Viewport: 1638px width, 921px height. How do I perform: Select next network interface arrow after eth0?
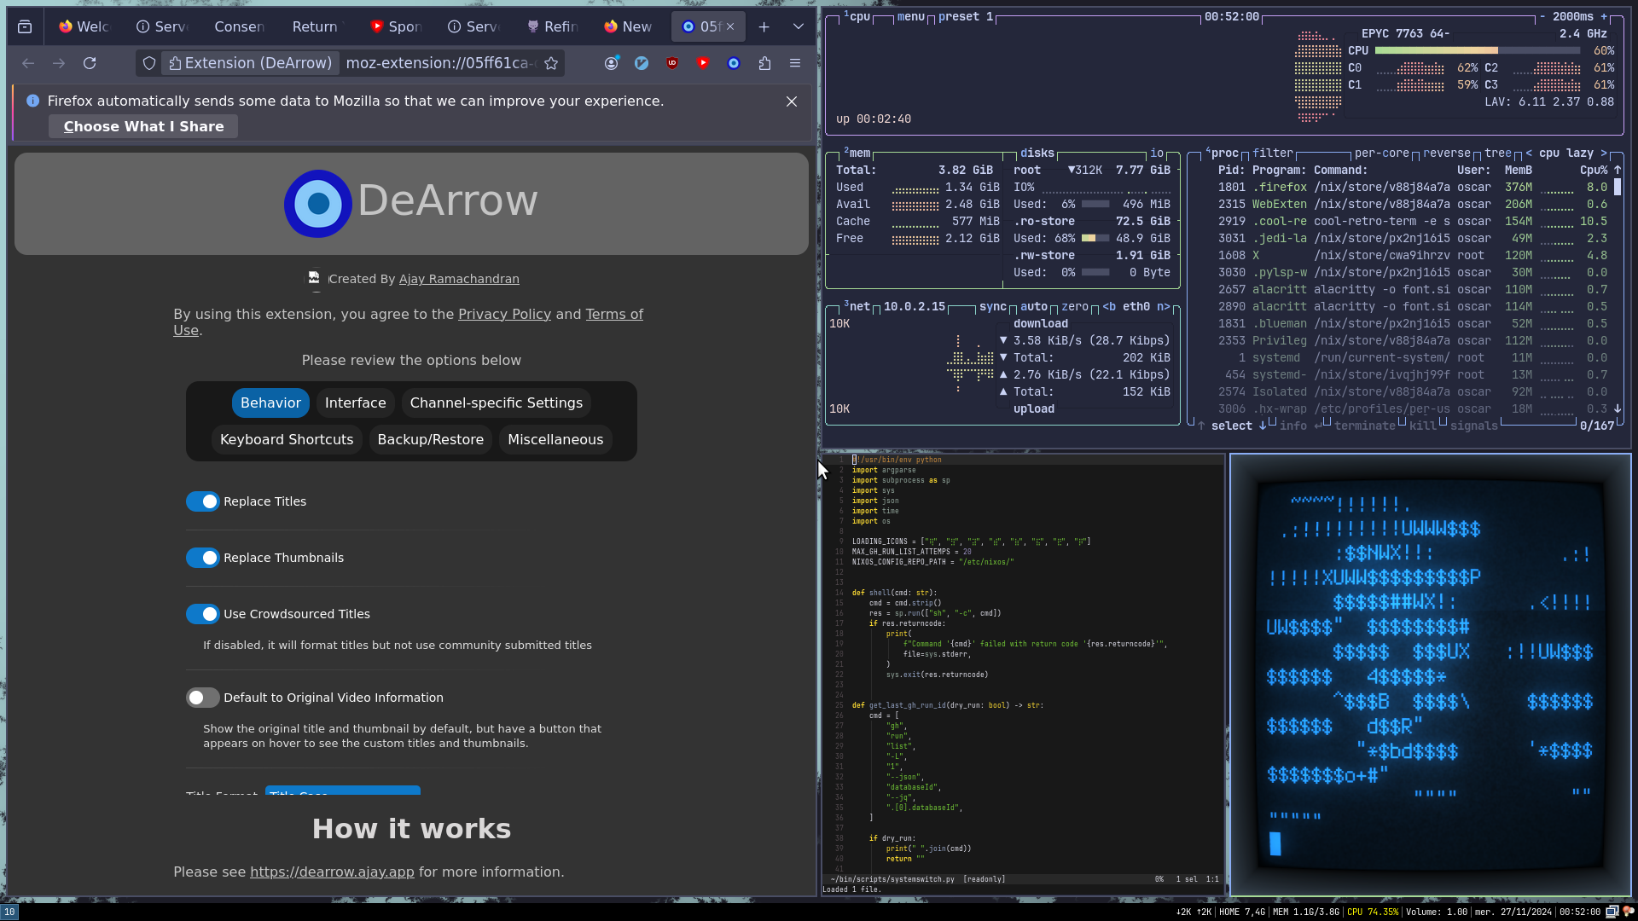point(1163,307)
